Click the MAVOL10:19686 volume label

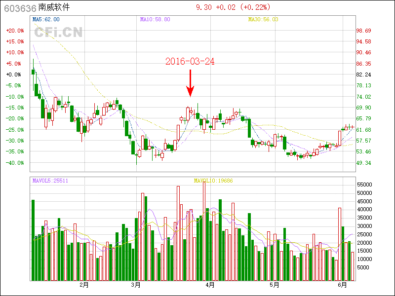[x=213, y=181]
